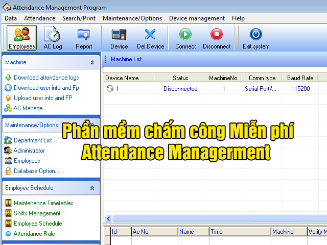Screen dimensions: 327x245
Task: Open the Attendance menu
Action: [x=39, y=18]
